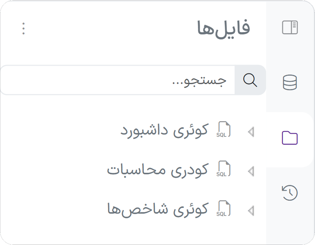This screenshot has height=245, width=315.
Task: Switch to the history tab in the side rail
Action: click(290, 193)
